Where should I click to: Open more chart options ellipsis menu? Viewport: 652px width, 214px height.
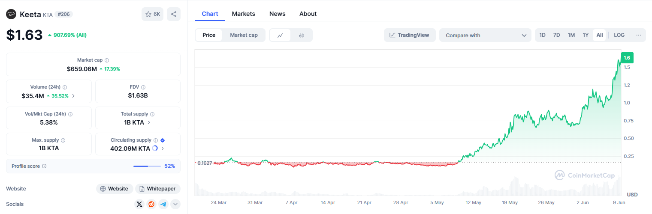pos(639,35)
